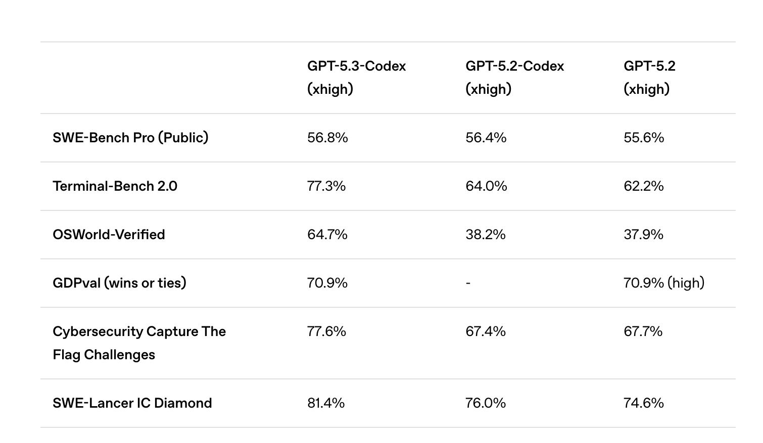
Task: Select the SWE-Bench Pro (Public) row label
Action: pyautogui.click(x=130, y=137)
